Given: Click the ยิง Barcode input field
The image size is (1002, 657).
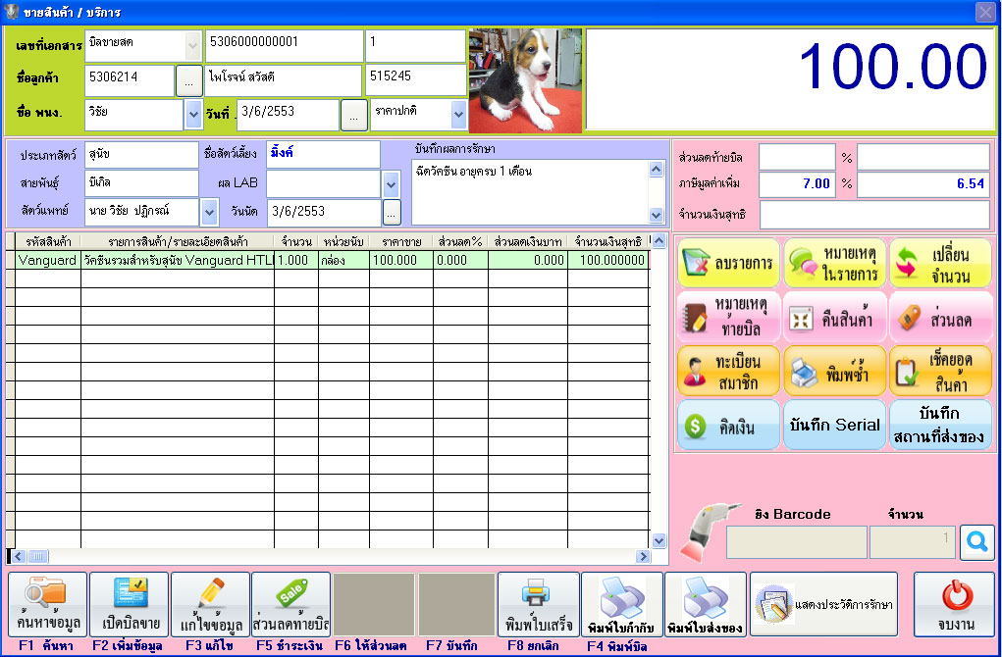Looking at the screenshot, I should click(796, 541).
